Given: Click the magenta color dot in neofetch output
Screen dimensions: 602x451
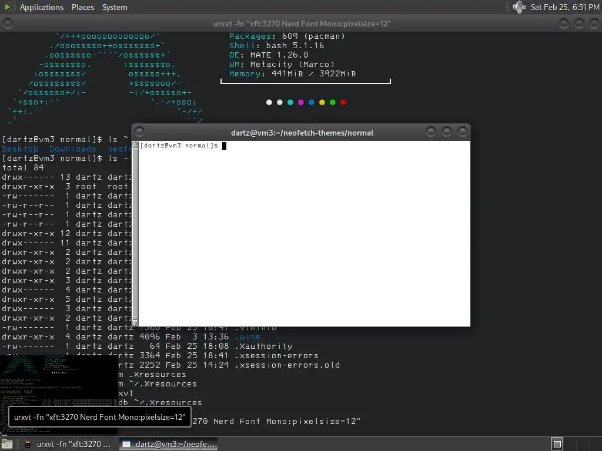Looking at the screenshot, I should click(301, 102).
